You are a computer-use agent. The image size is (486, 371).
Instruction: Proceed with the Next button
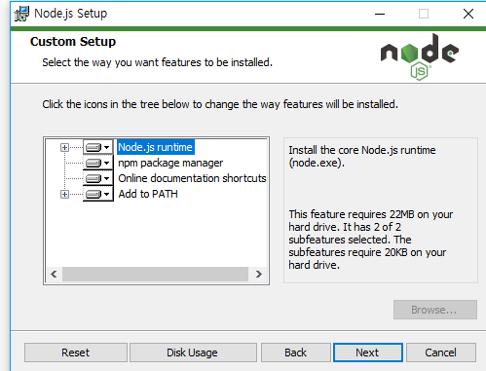click(368, 352)
